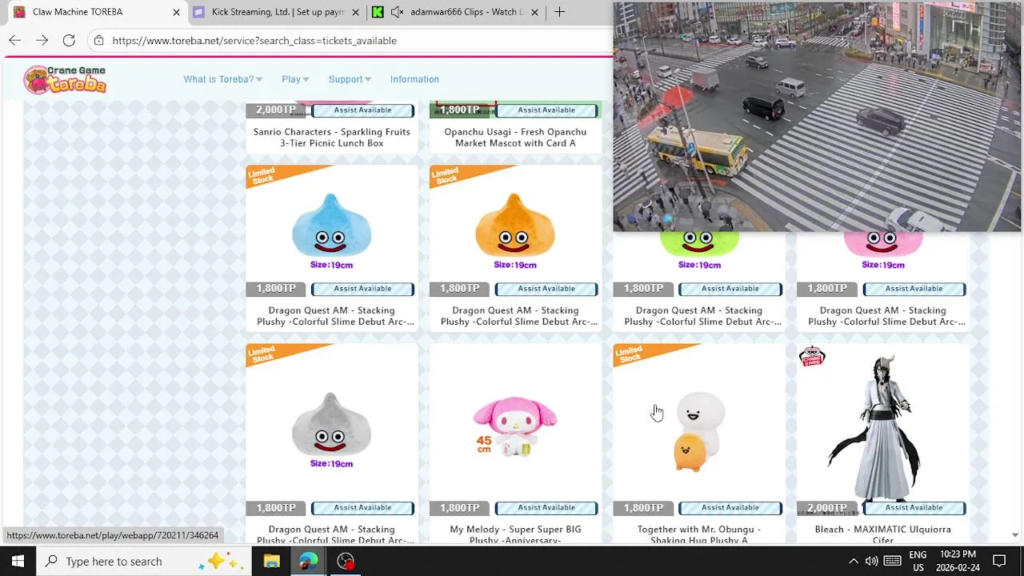Click Assist Available on pink slime
This screenshot has height=576, width=1024.
[914, 289]
